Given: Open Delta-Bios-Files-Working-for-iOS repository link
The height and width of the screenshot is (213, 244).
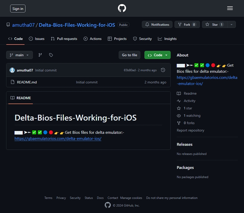Looking at the screenshot, I should point(77,25).
